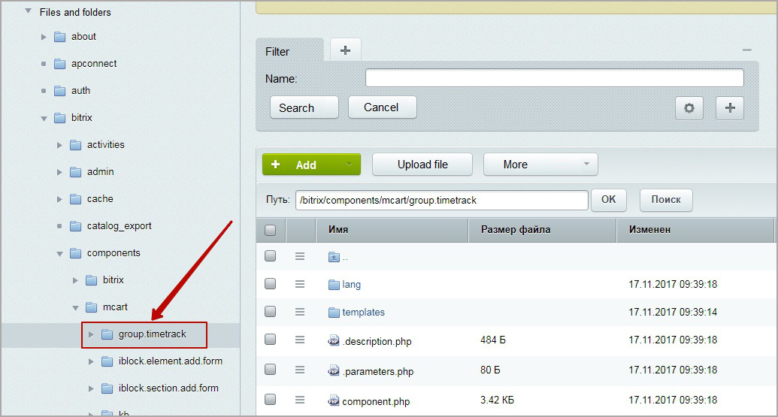Click the iblock.section.add.form folder icon
This screenshot has width=778, height=417.
(107, 388)
